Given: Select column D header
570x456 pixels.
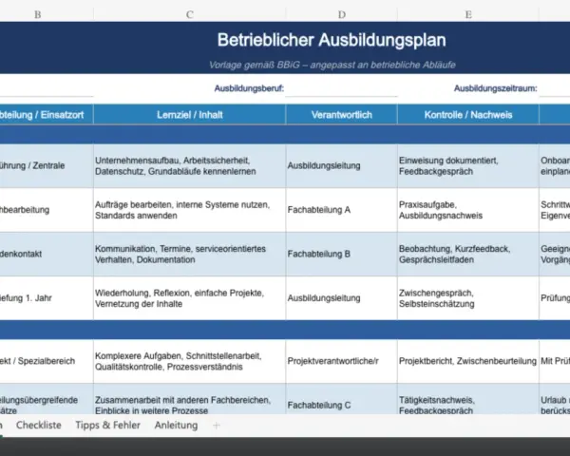Looking at the screenshot, I should coord(341,14).
